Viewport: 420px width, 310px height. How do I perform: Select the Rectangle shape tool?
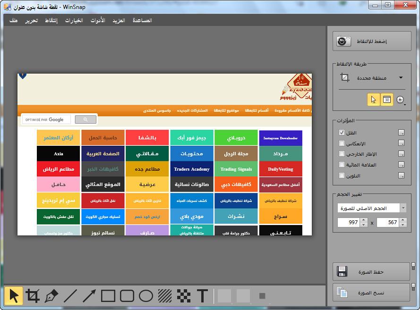(108, 296)
